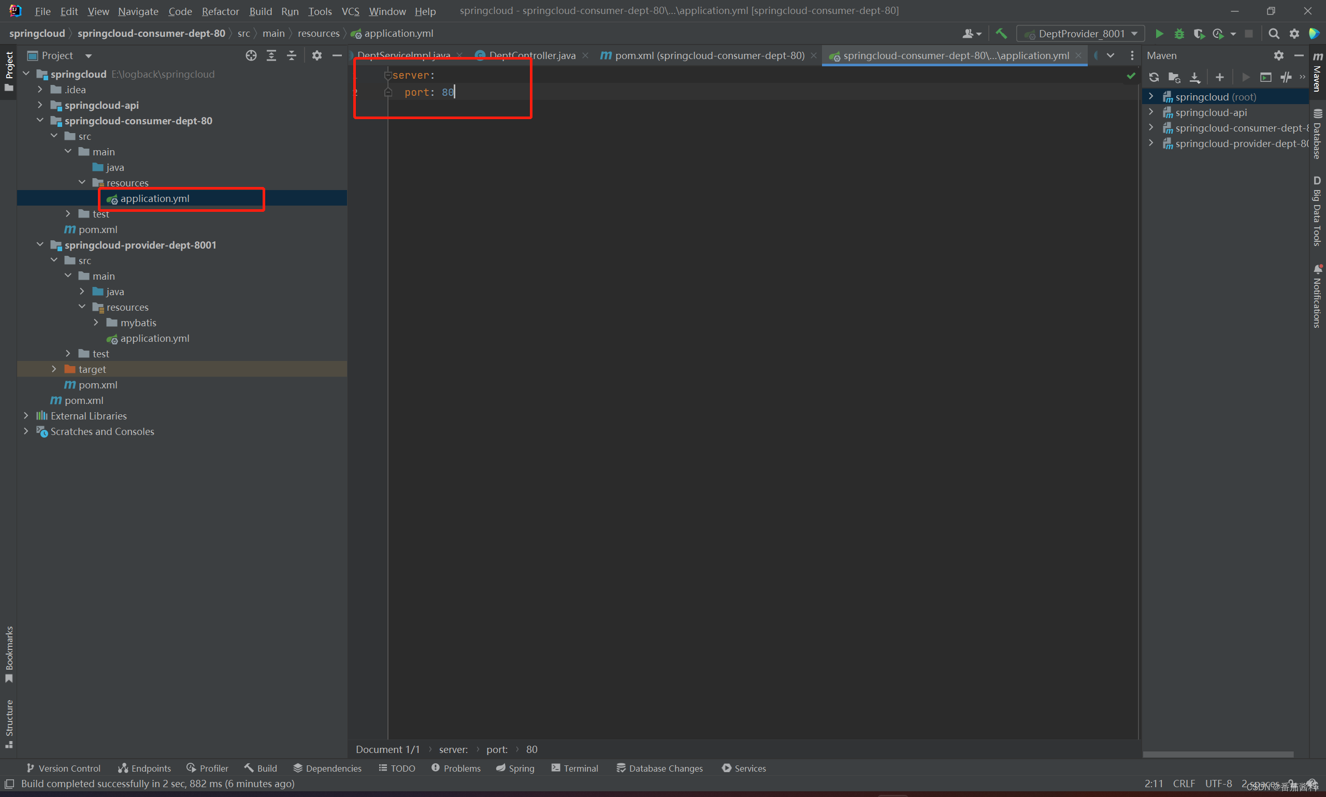The height and width of the screenshot is (797, 1326).
Task: Open DeptProvider_8001 run configuration dropdown
Action: tap(1080, 34)
